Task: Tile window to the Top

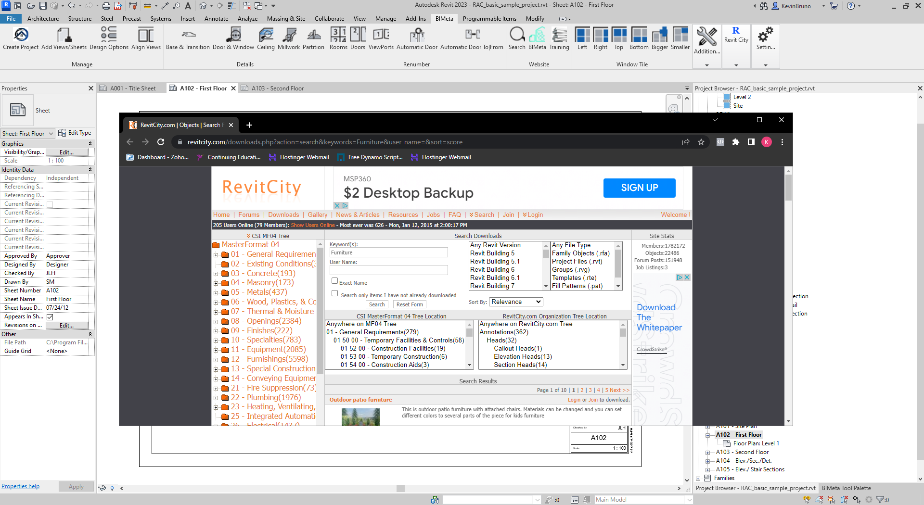Action: click(x=619, y=38)
